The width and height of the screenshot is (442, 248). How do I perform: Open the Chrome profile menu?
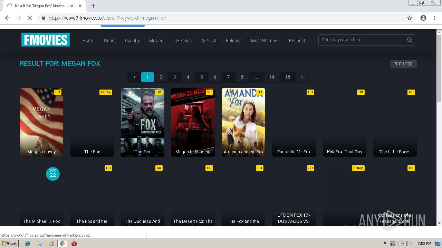pos(423,18)
